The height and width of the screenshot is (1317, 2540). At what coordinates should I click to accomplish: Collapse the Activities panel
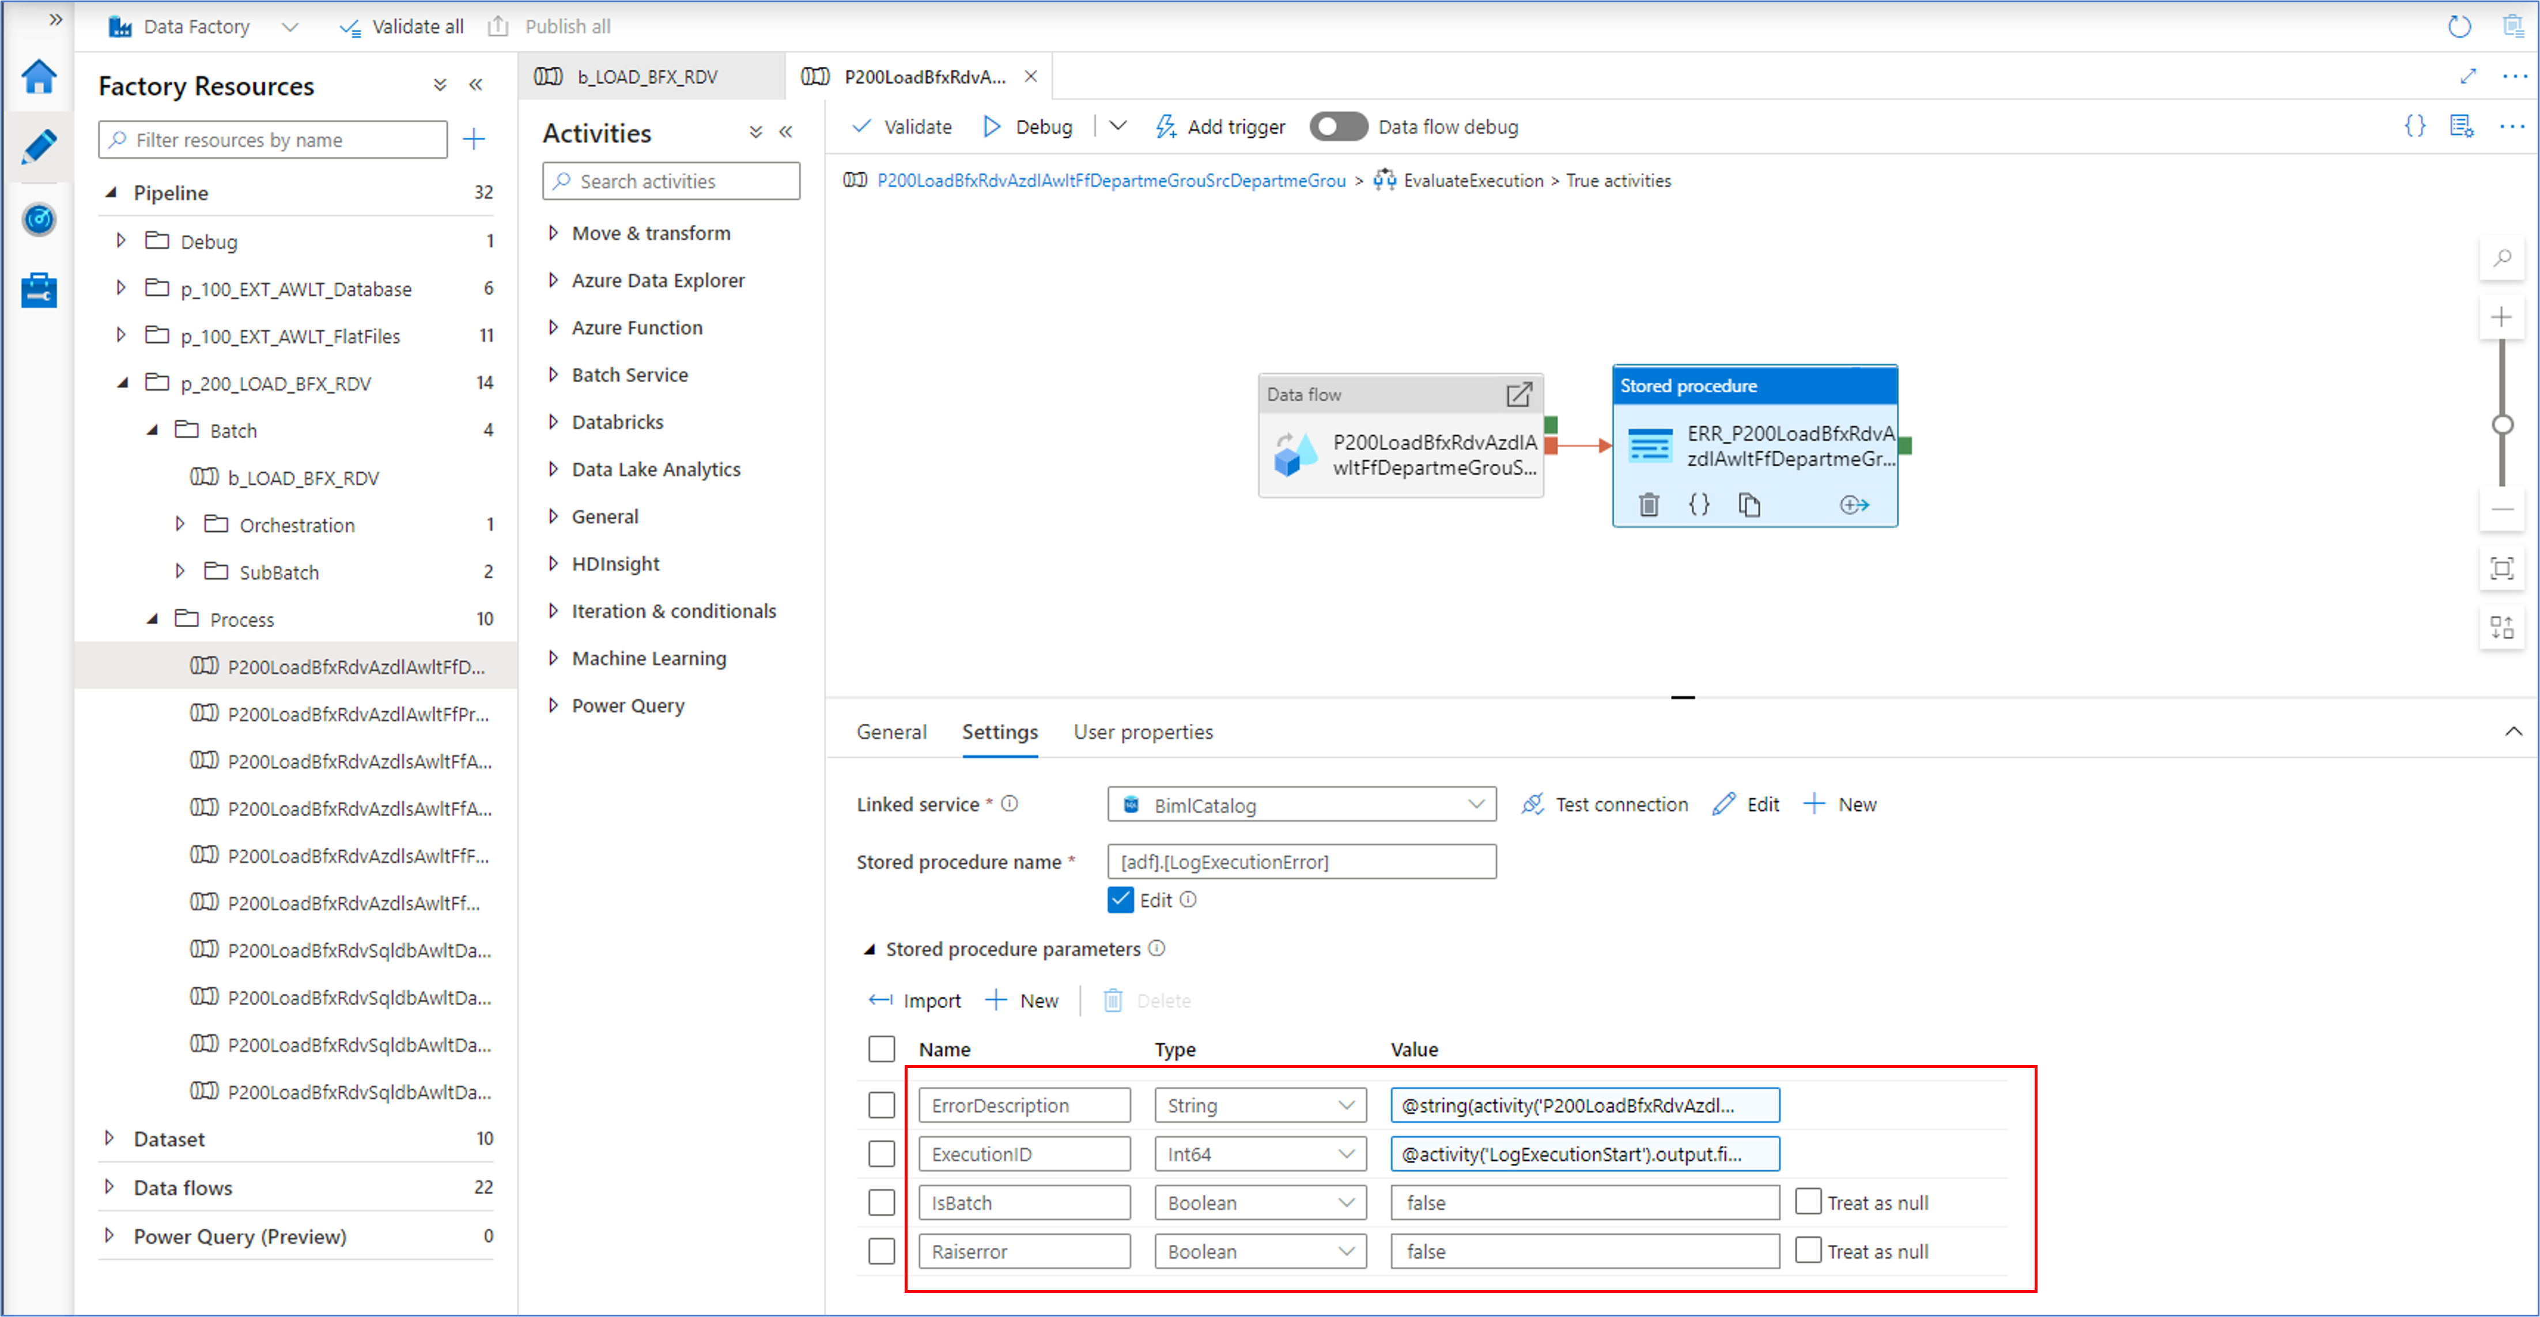click(x=786, y=131)
